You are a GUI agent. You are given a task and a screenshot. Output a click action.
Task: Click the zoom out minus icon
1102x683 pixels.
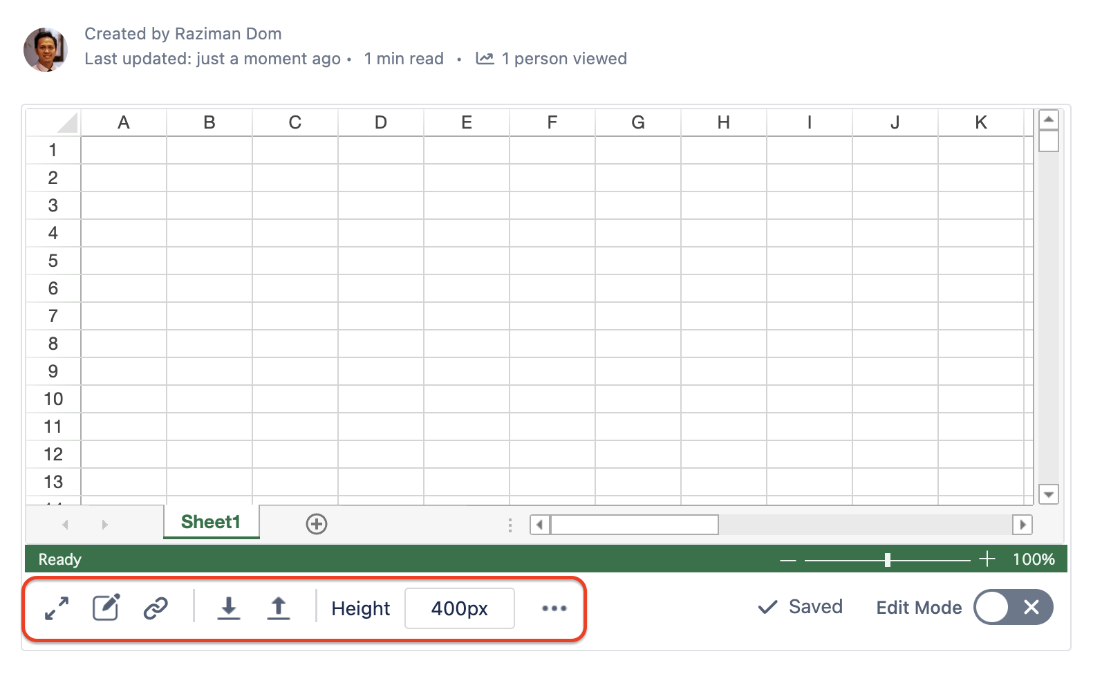click(x=788, y=560)
